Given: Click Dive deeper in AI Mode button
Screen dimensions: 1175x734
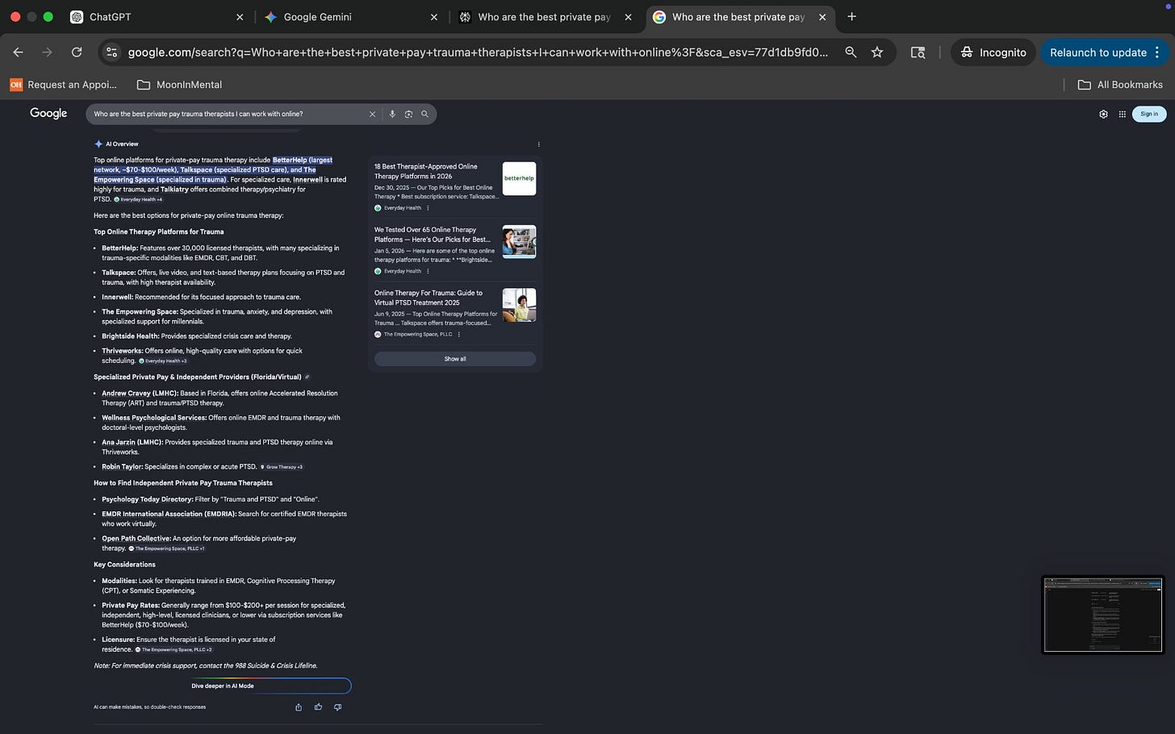Looking at the screenshot, I should [x=223, y=686].
